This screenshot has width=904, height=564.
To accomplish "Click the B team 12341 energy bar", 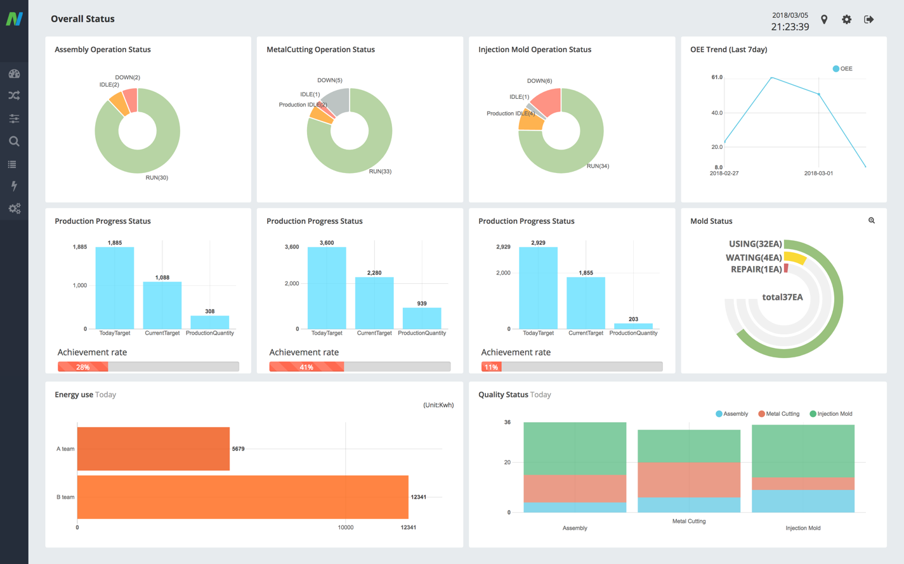I will click(243, 497).
